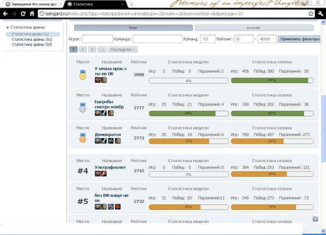Bookmark this page with the star
Image resolution: width=326 pixels, height=235 pixels.
pyautogui.click(x=311, y=14)
